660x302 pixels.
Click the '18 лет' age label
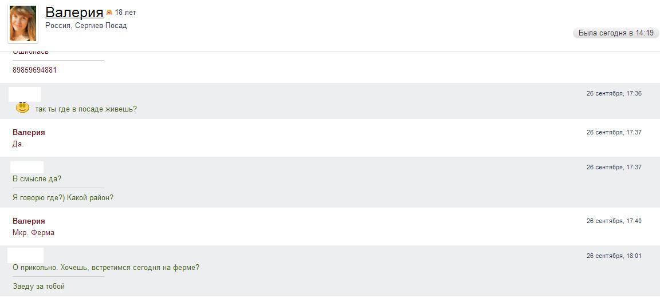[x=125, y=13]
